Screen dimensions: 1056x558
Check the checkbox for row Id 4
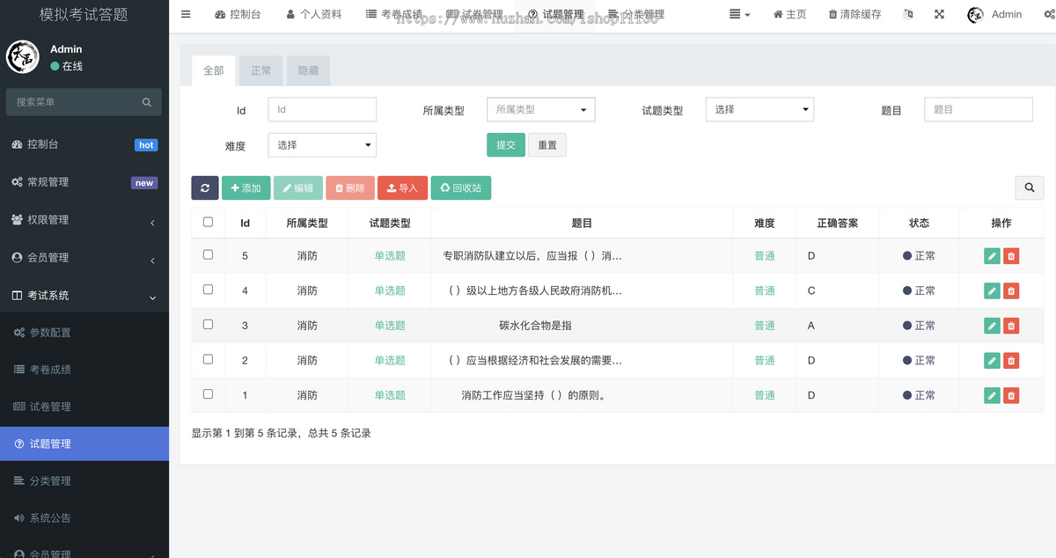point(208,289)
